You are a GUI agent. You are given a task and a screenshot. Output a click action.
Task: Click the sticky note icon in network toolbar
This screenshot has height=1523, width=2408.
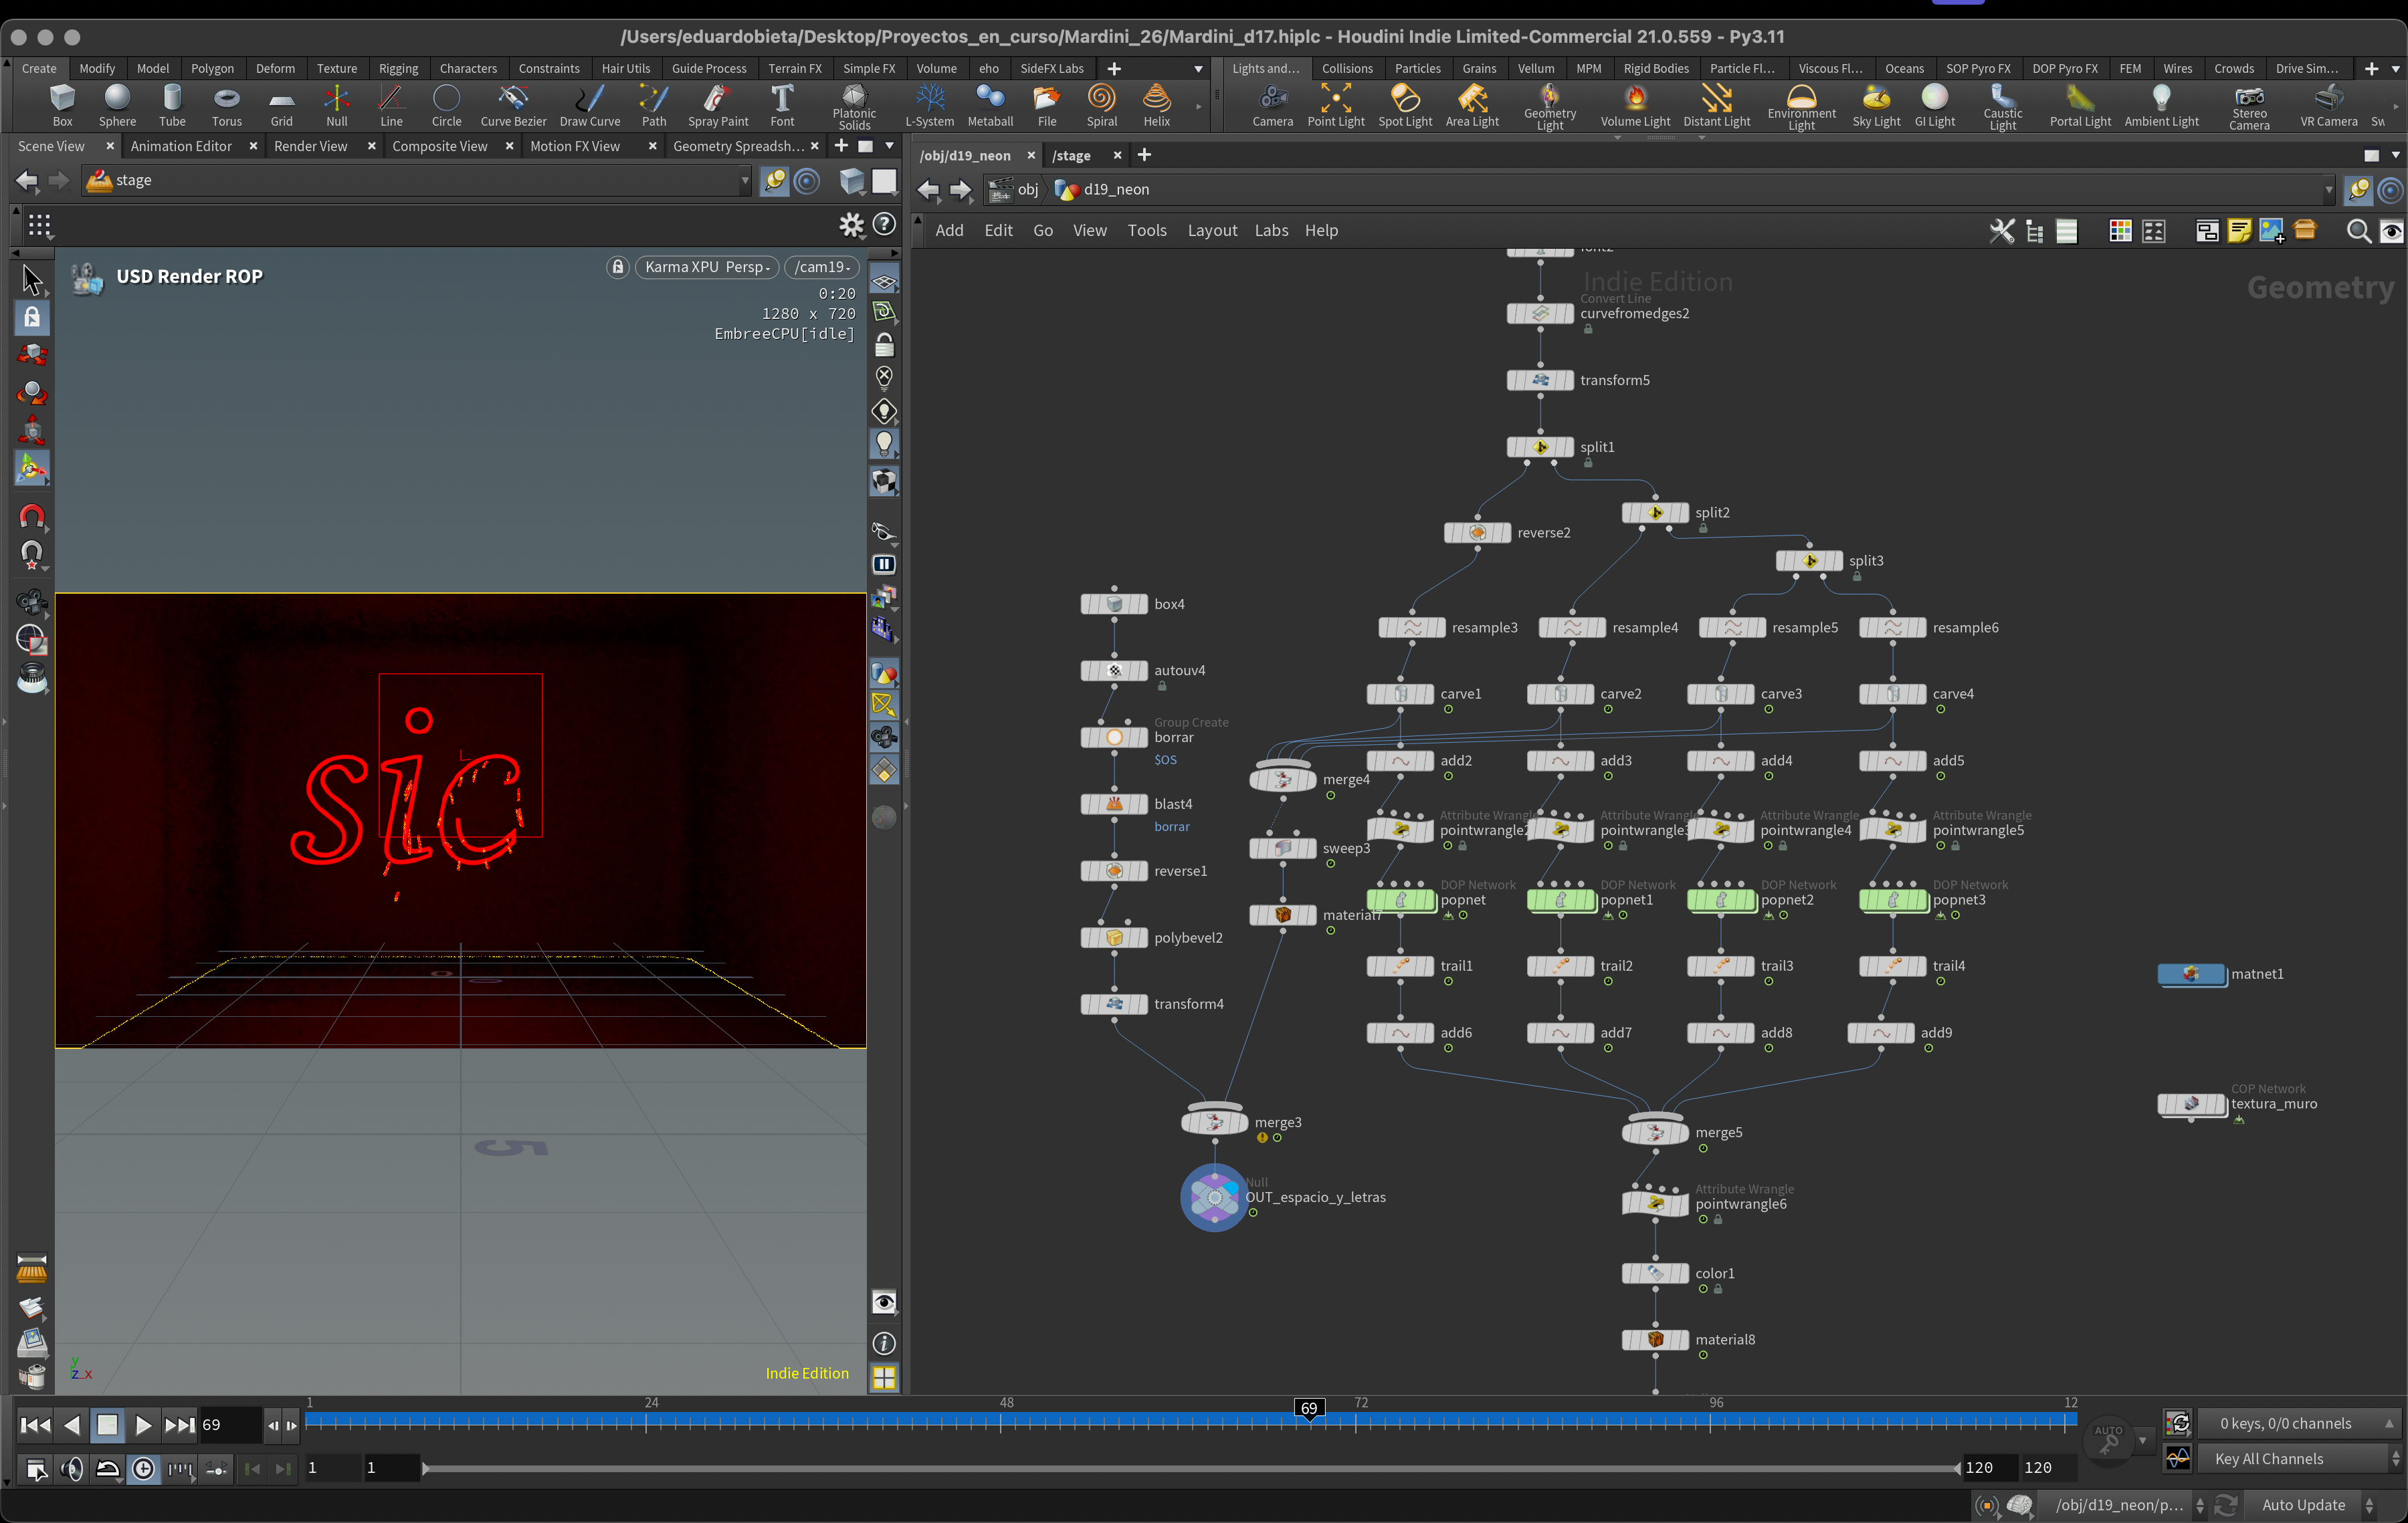(x=2239, y=231)
